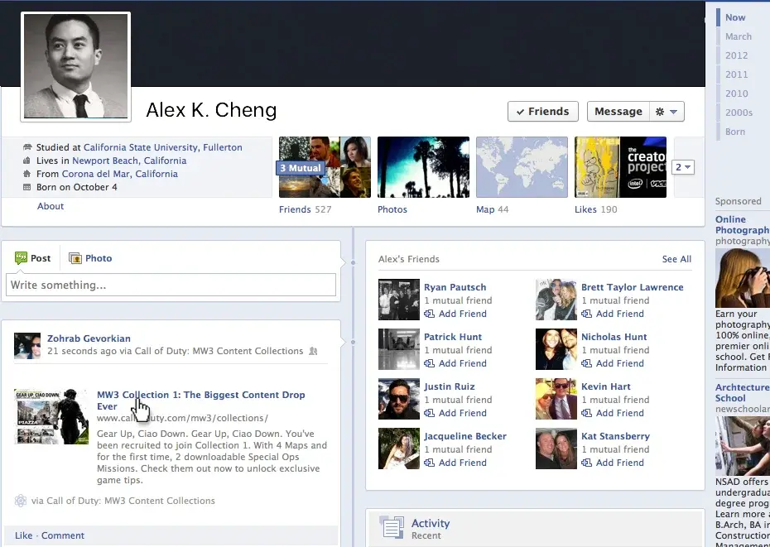Open Jacqueline Becker's name link
Viewport: 770px width, 547px height.
click(465, 436)
